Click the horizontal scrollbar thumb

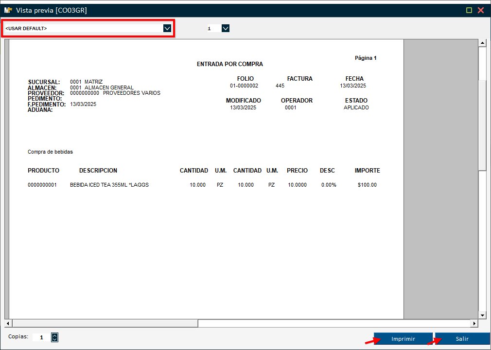click(105, 323)
